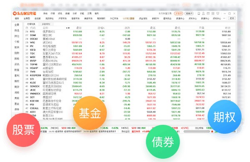
Task: Switch to the 行情列表 tab
Action: pyautogui.click(x=31, y=24)
